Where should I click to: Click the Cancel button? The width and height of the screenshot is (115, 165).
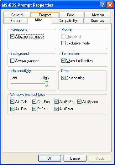coord(75,158)
